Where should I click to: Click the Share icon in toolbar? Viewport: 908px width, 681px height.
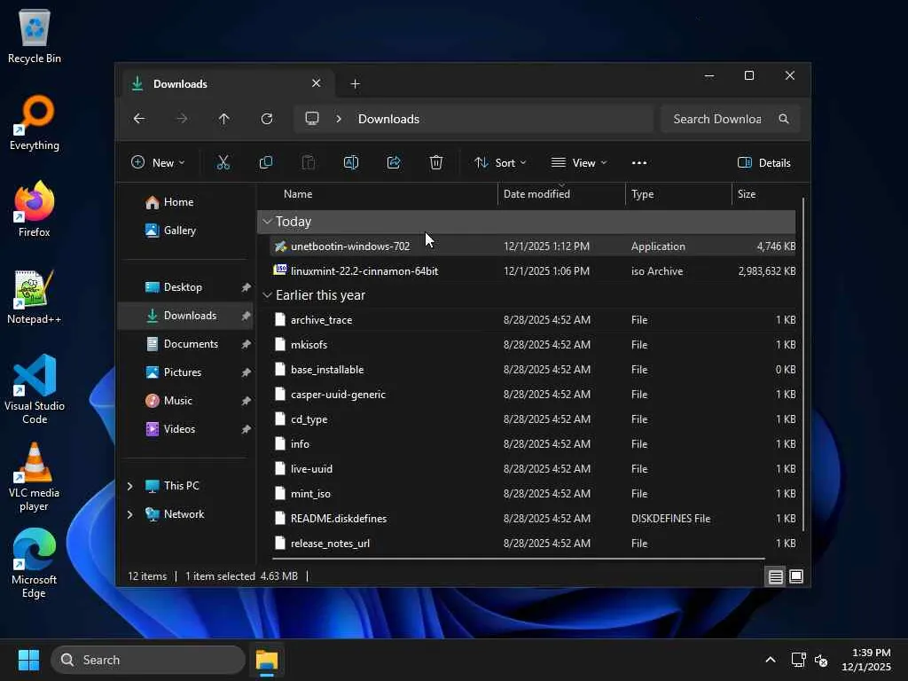[x=394, y=163]
